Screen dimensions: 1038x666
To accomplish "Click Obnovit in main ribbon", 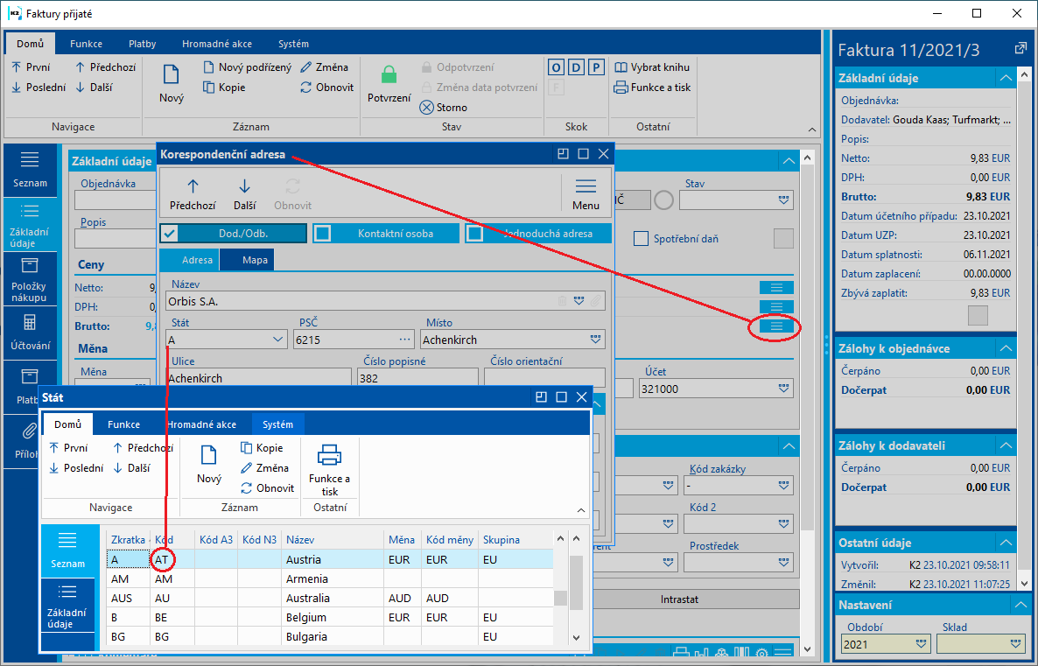I will pyautogui.click(x=327, y=88).
